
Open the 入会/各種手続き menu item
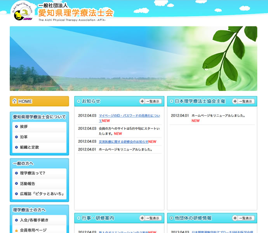click(39, 220)
